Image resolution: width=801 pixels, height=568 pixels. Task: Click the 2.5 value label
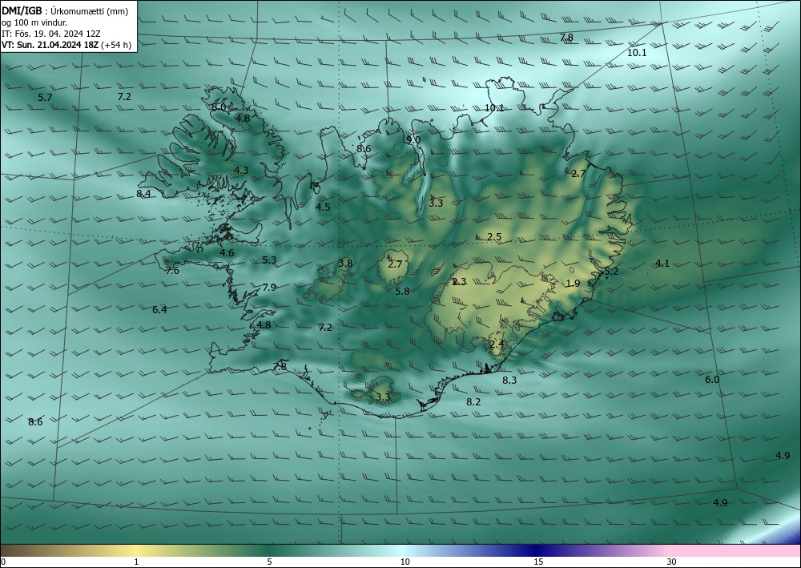494,237
